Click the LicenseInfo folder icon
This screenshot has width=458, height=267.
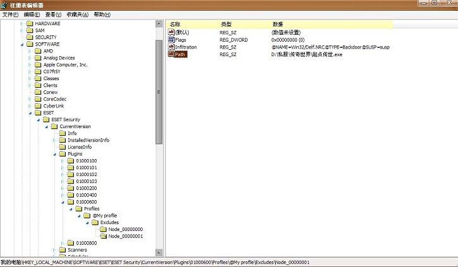point(63,147)
